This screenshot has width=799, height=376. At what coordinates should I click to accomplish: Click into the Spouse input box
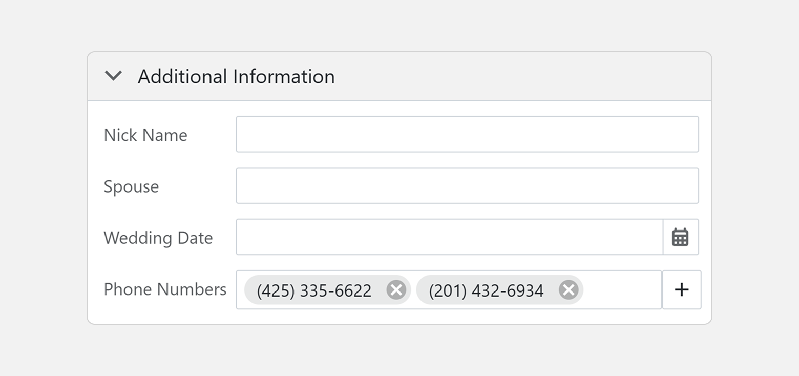[x=467, y=185]
